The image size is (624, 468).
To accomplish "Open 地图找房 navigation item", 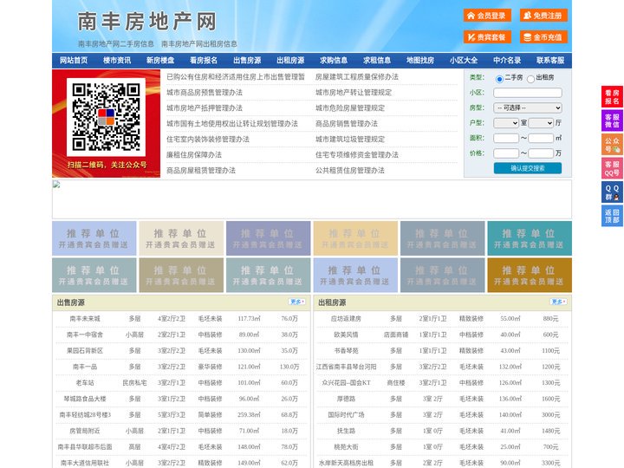I will pos(420,61).
